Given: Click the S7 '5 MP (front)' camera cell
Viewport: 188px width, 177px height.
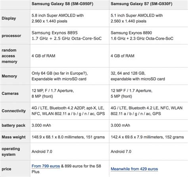Looking at the screenshot, I should pos(121,96).
